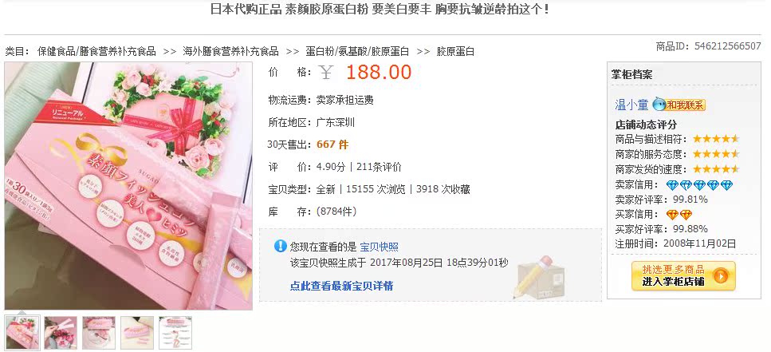Click the 进入掌柜店铺 button
The height and width of the screenshot is (352, 771).
coord(683,275)
